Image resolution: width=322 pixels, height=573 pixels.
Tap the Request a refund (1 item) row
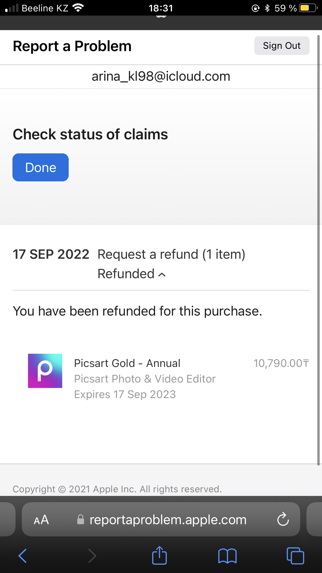point(171,254)
